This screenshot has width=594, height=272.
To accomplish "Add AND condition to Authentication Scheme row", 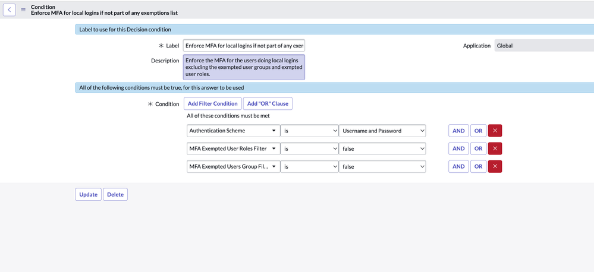I will tap(458, 131).
